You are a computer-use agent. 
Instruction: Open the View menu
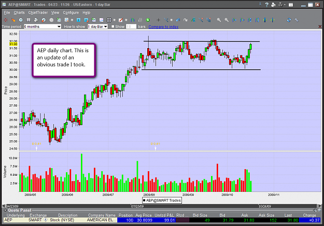tap(55, 12)
